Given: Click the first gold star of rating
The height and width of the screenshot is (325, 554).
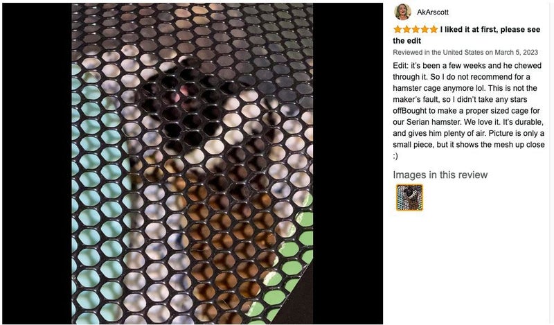Looking at the screenshot, I should 397,29.
